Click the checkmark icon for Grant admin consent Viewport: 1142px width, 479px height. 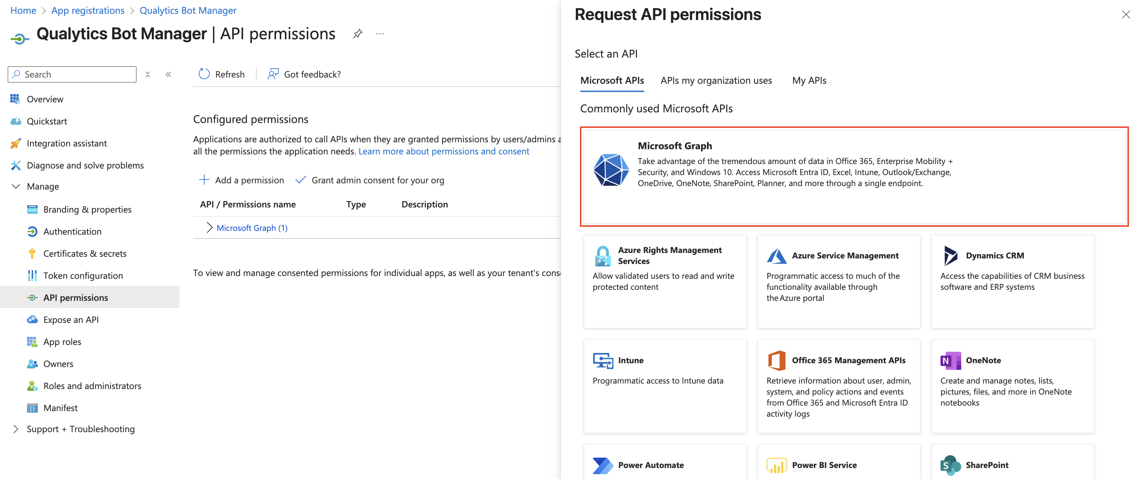(301, 180)
